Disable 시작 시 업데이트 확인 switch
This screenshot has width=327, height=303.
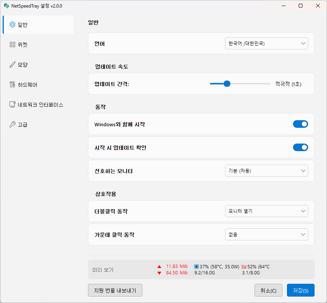tap(300, 147)
